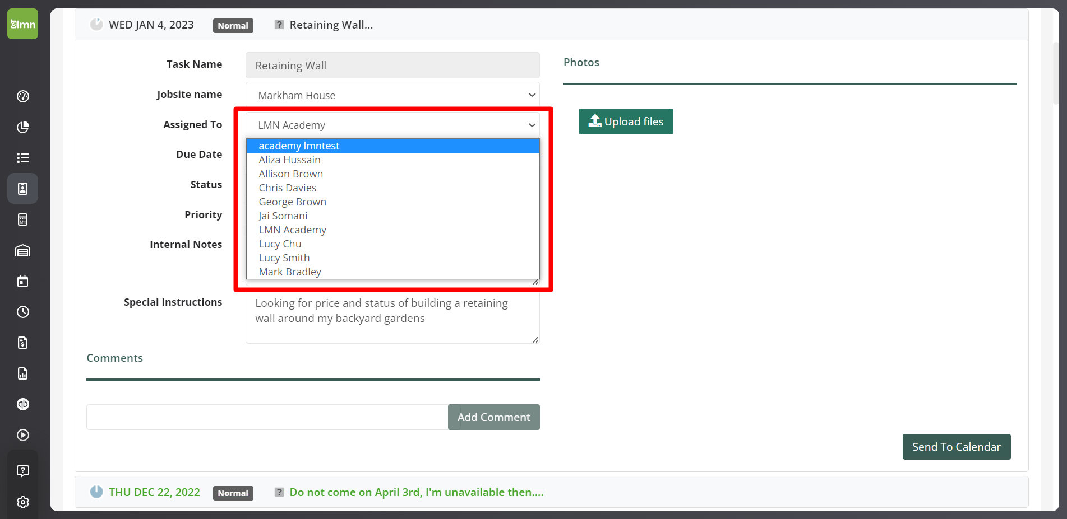The height and width of the screenshot is (519, 1067).
Task: Choose the LMN Academy option in the list
Action: [x=392, y=230]
